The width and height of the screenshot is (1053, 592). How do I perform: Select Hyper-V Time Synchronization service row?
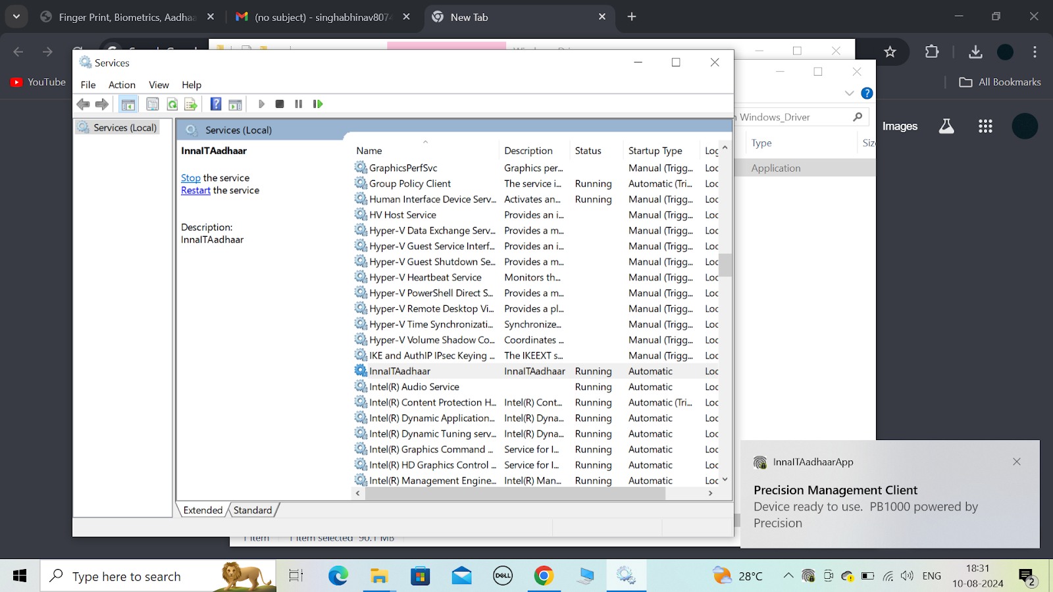(536, 324)
